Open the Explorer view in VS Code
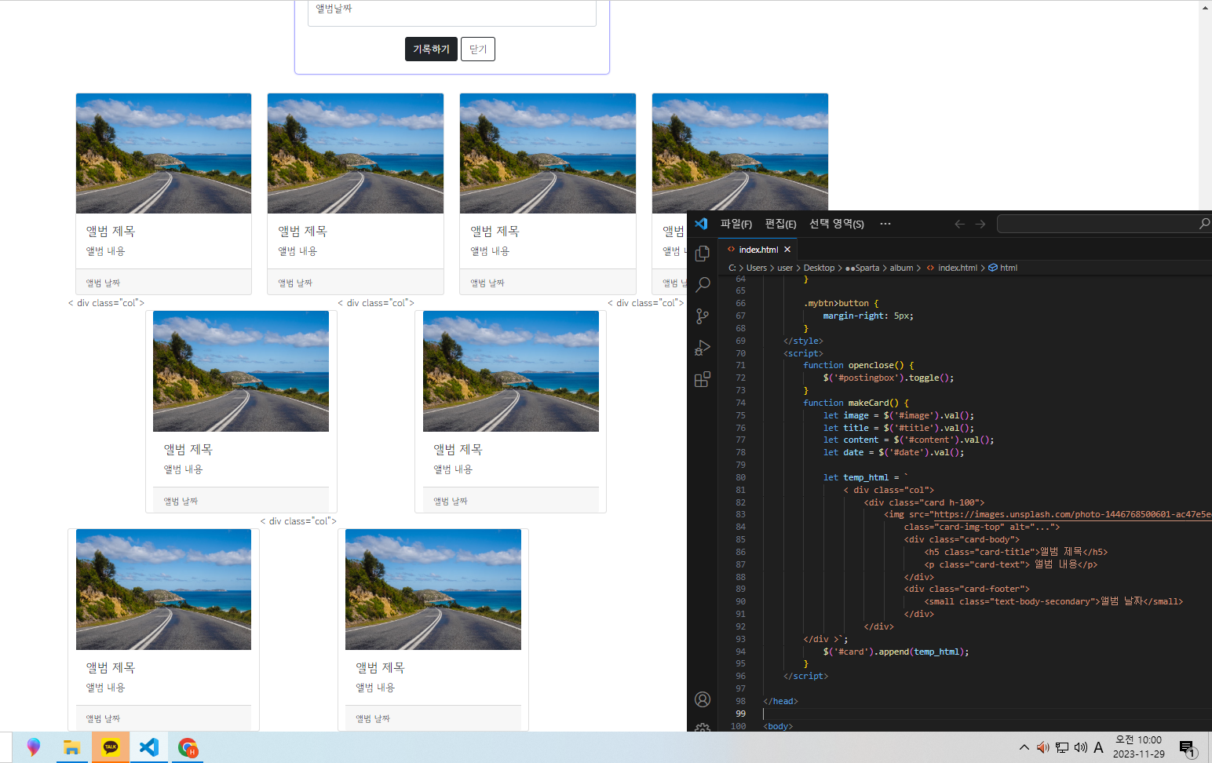Screen dimensions: 1212x763 tap(703, 253)
